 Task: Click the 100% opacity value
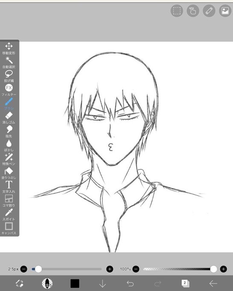click(x=125, y=269)
